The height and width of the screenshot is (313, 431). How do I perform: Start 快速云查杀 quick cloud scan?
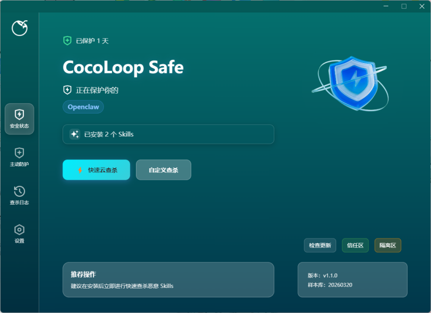click(x=96, y=170)
